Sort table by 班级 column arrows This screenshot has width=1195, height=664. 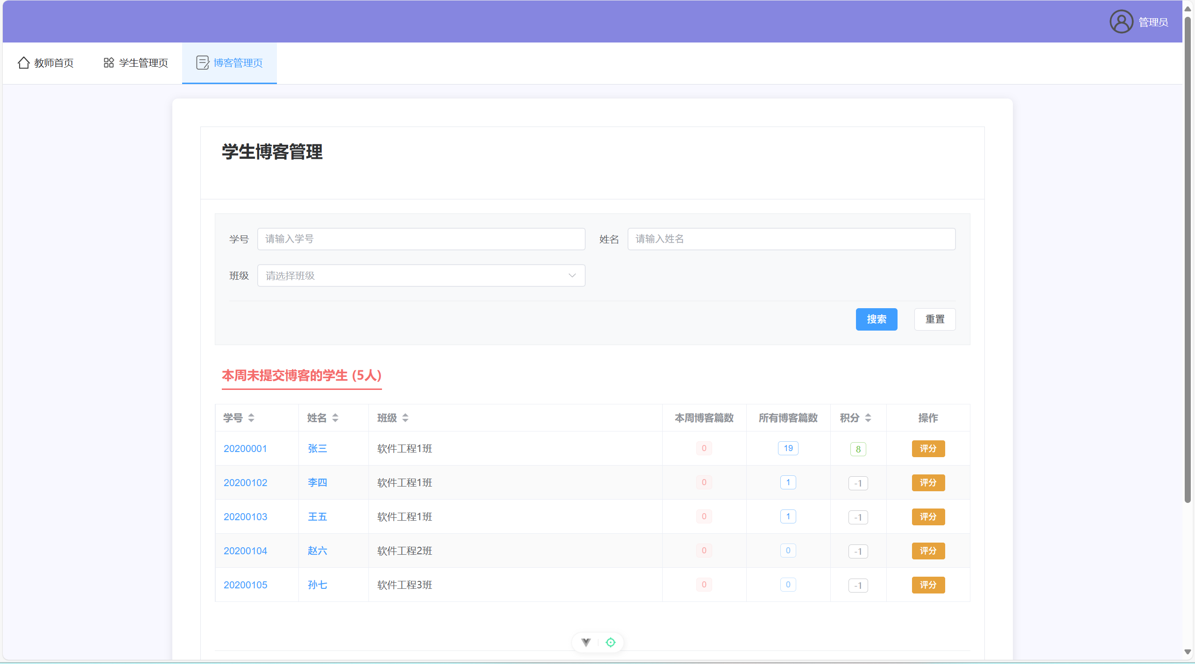click(x=405, y=417)
